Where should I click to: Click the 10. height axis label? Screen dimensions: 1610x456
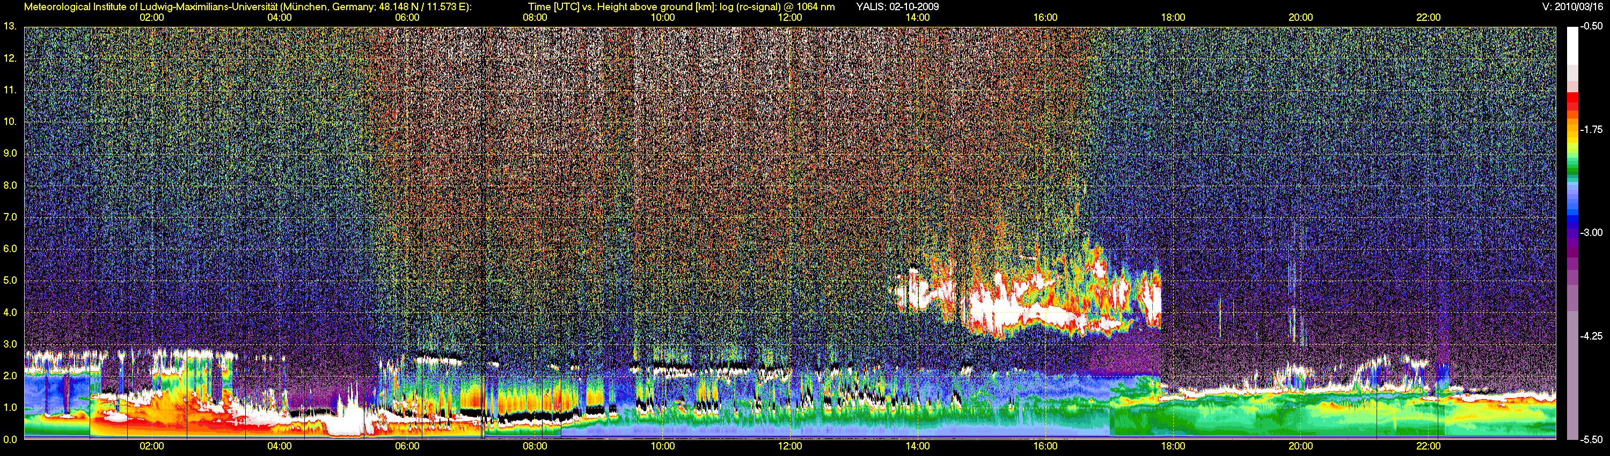10,122
